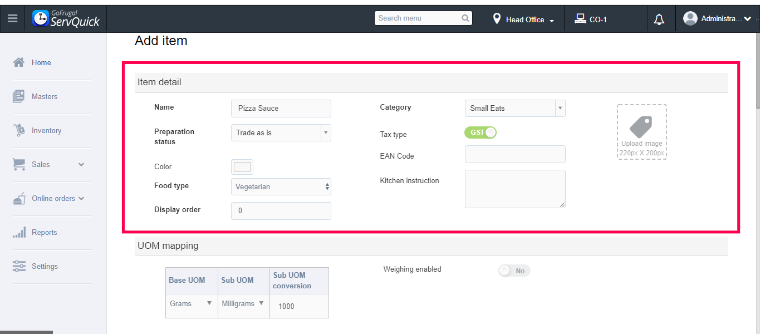
Task: Open the Head Office location dropdown
Action: click(524, 19)
